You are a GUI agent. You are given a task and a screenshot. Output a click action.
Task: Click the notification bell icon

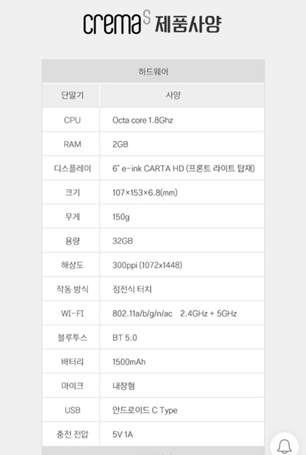(x=284, y=446)
